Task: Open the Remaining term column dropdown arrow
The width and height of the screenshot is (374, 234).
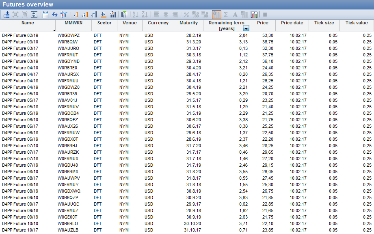Action: coord(246,28)
